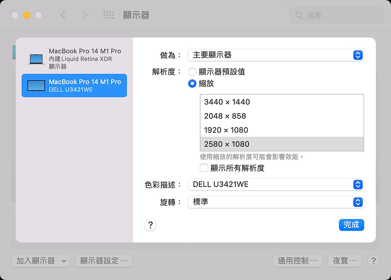Select the DELL U3421WE display in sidebar
This screenshot has width=391, height=280.
(x=74, y=85)
